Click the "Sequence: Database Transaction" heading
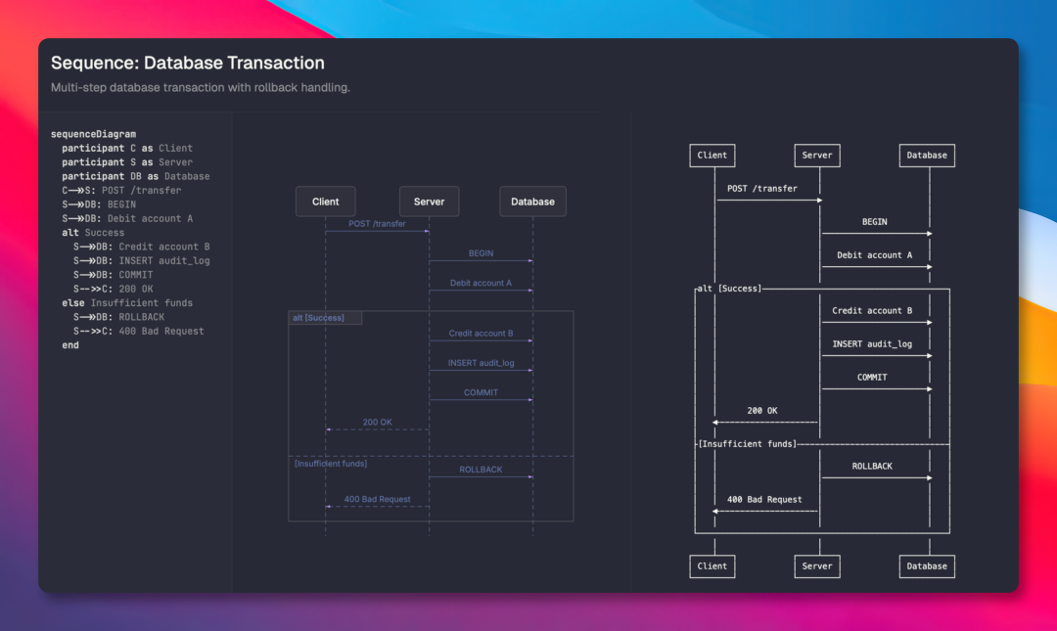This screenshot has height=631, width=1057. tap(187, 64)
